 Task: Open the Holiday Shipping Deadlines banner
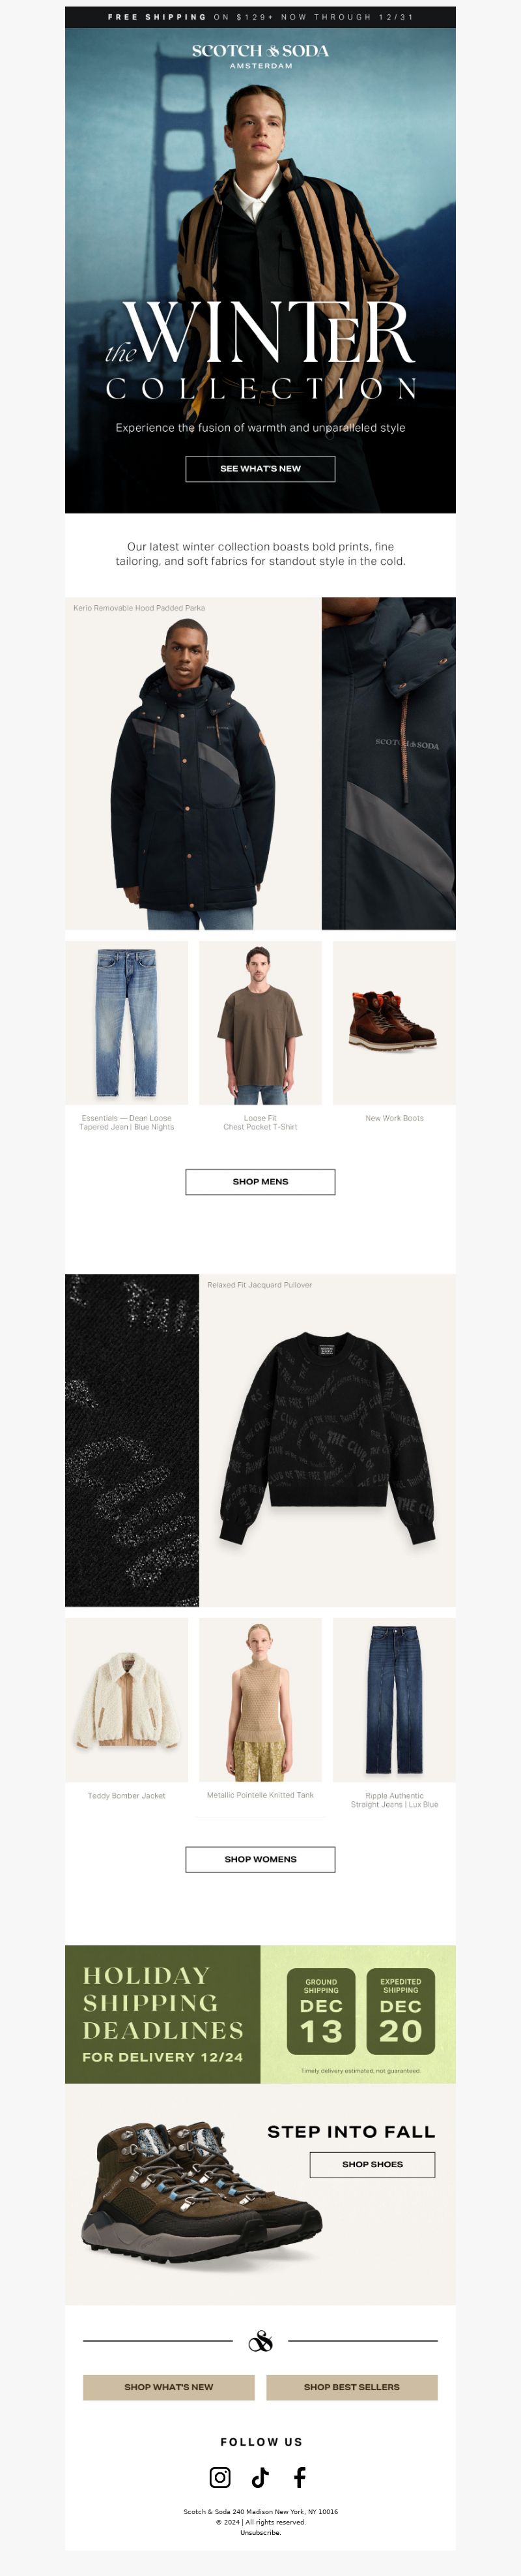click(x=260, y=2014)
